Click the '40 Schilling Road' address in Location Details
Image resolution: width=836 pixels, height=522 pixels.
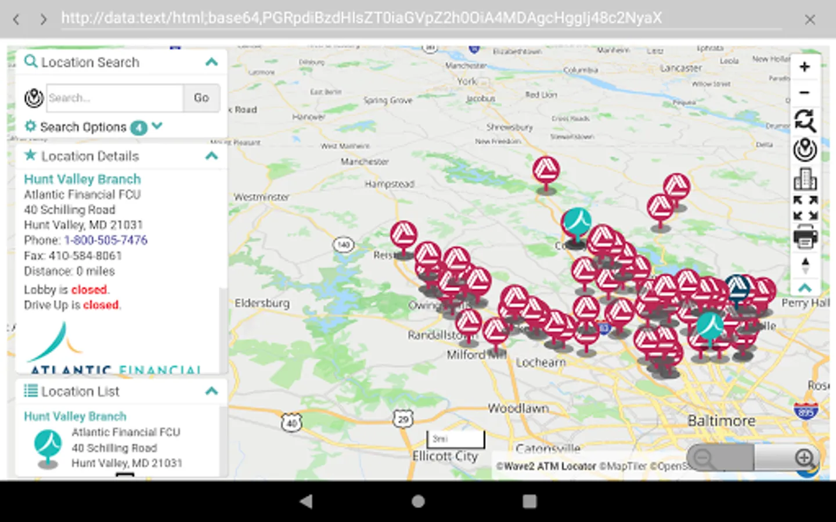(x=70, y=209)
